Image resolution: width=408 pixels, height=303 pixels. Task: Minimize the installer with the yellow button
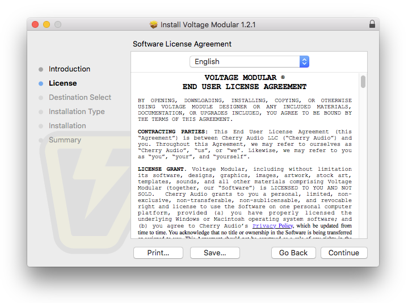[47, 24]
